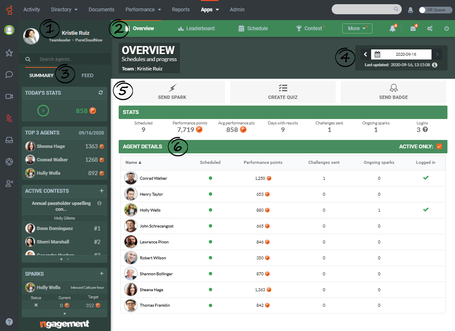Click the top bar notifications bell
The image size is (455, 331).
tap(411, 10)
